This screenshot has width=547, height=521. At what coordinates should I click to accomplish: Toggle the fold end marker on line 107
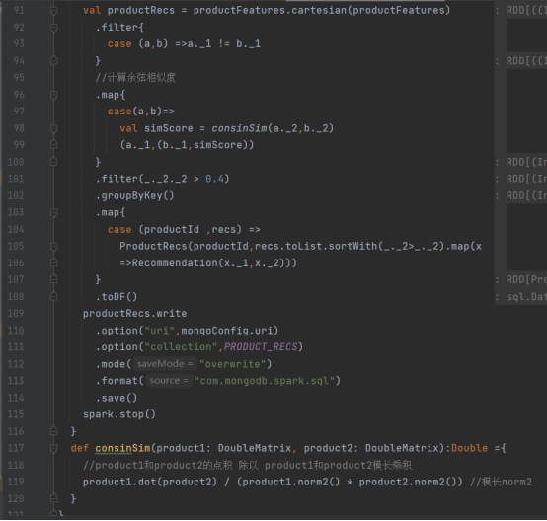pos(53,279)
